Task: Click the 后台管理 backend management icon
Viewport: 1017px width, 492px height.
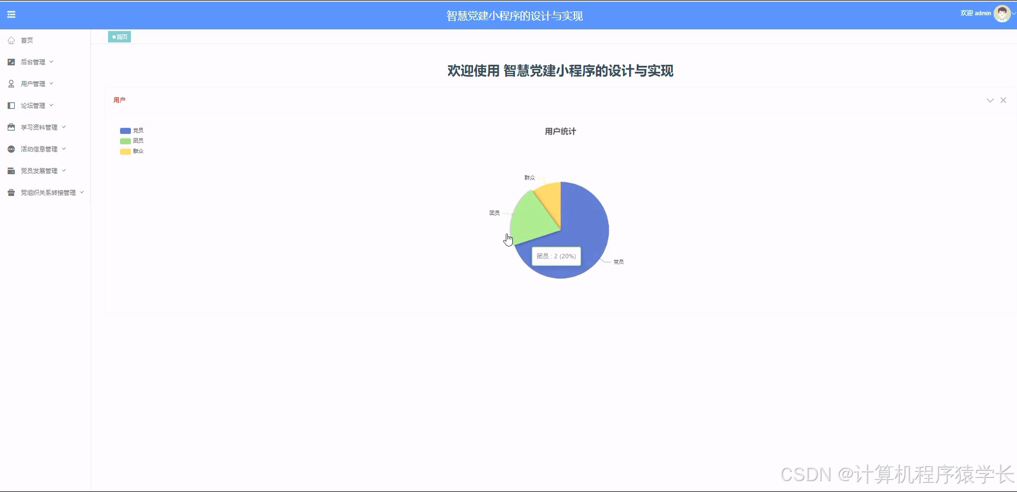Action: coord(11,62)
